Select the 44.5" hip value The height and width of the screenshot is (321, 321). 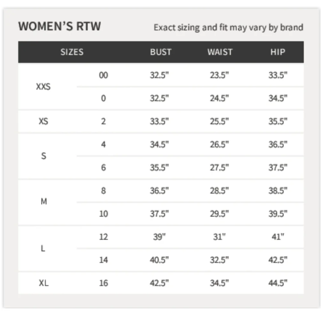278,283
